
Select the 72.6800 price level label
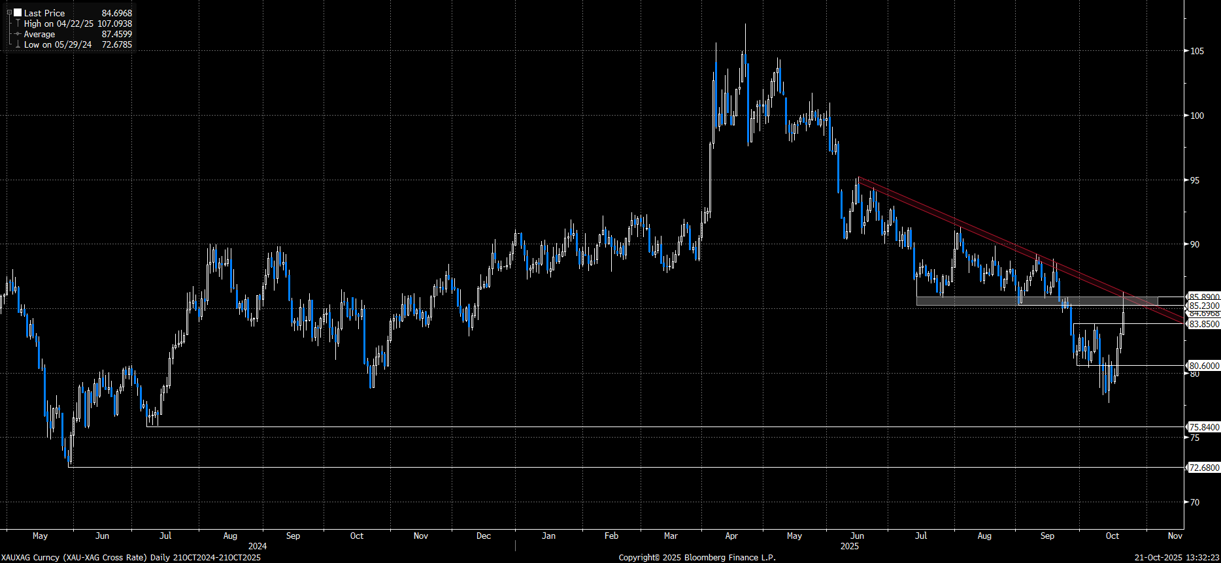click(x=1203, y=468)
